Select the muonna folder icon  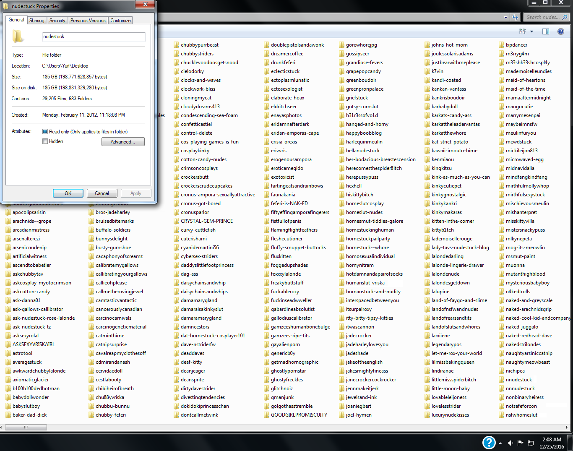[x=502, y=265]
